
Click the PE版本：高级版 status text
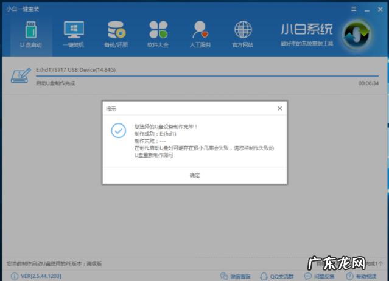point(54,263)
